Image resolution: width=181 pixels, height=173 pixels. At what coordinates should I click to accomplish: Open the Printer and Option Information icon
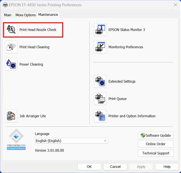pos(100,116)
